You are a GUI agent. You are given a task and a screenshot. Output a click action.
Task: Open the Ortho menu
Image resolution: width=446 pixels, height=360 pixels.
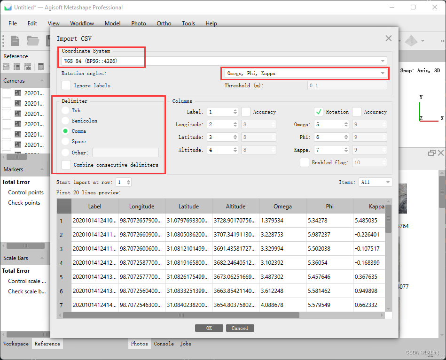click(x=164, y=23)
